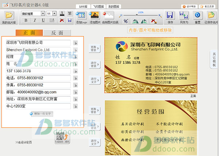The image size is (219, 156).
Task: Switch to the 飞印图库 tab
Action: point(99,7)
